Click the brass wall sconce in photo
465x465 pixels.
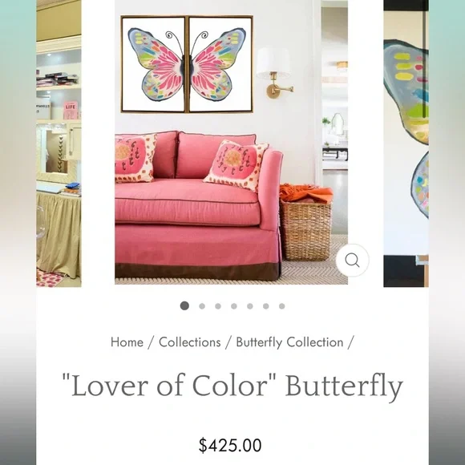pyautogui.click(x=275, y=73)
